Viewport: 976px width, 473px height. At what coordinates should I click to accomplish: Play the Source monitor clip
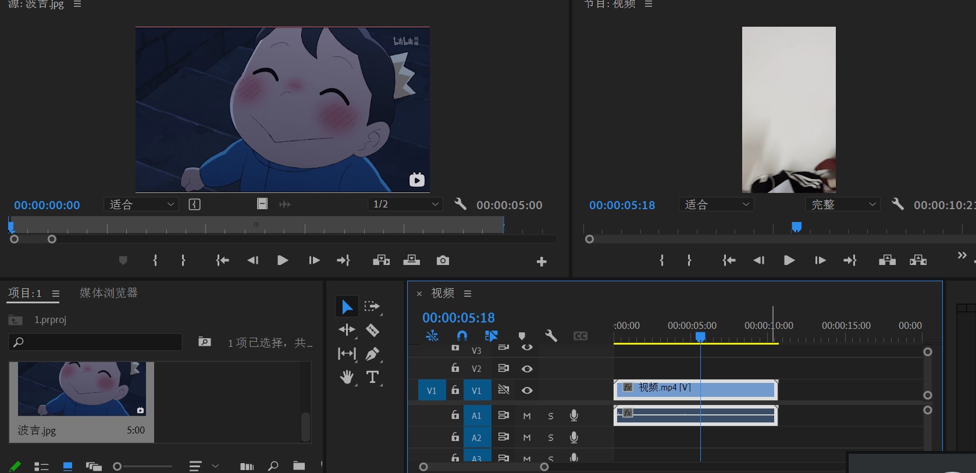[x=283, y=260]
